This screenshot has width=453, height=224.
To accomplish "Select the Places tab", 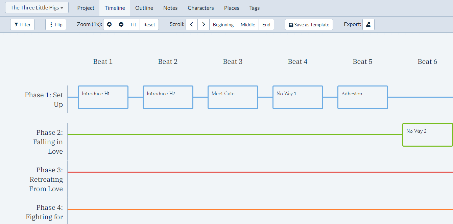I will [232, 8].
